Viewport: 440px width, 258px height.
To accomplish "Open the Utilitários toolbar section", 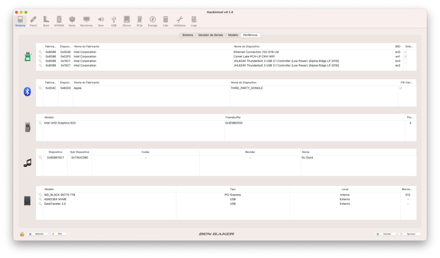I will coord(180,21).
